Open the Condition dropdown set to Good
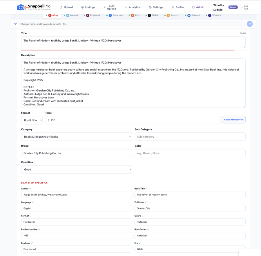Image resolution: width=261 pixels, height=256 pixels. (76, 170)
